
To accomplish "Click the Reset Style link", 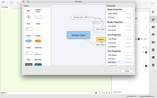I will click(x=117, y=92).
